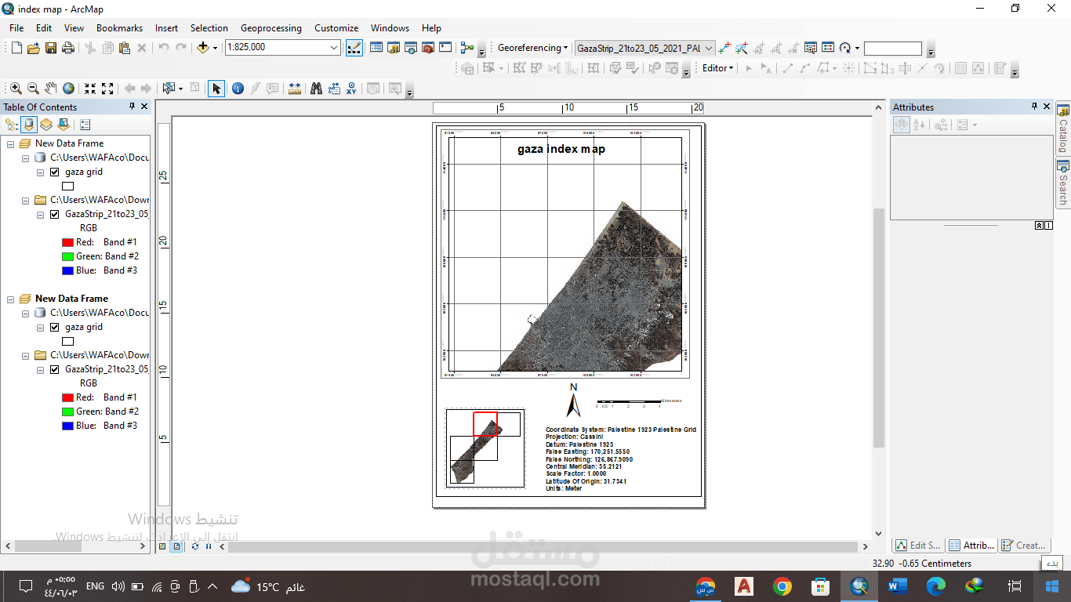The width and height of the screenshot is (1071, 602).
Task: Open the Georeferencing dropdown menu
Action: (x=533, y=48)
